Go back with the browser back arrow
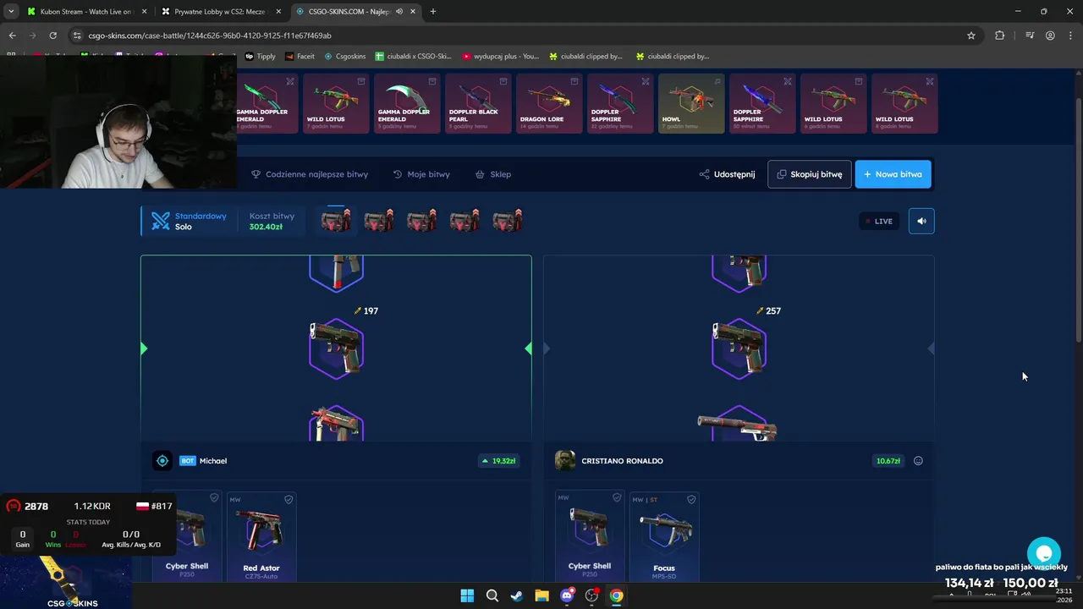 [12, 36]
